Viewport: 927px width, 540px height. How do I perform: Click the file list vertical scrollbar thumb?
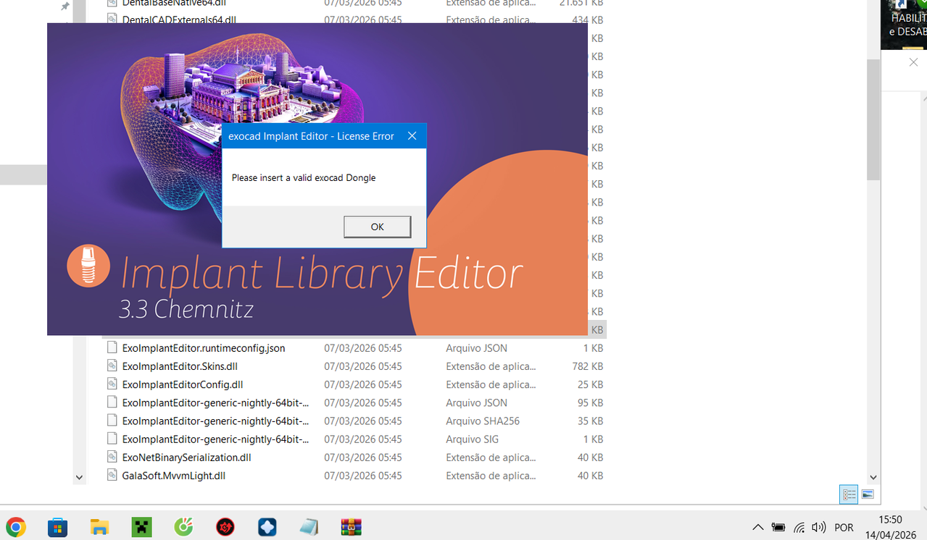coord(873,119)
